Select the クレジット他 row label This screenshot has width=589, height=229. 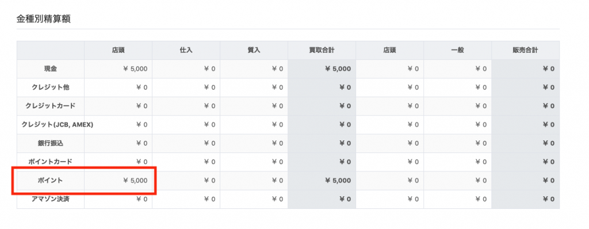[51, 87]
